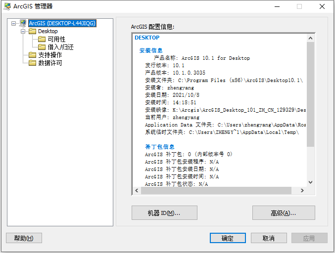Click the 安装日期: 2021/10/8 line
Viewport: 335px width, 253px height.
click(x=172, y=95)
